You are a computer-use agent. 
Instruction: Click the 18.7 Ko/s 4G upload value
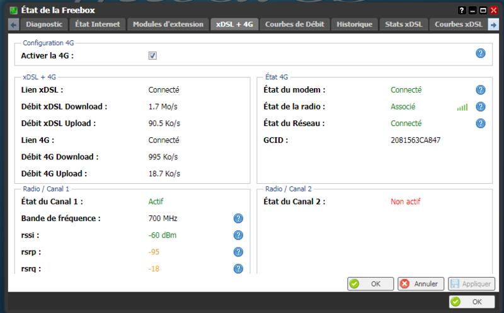click(x=164, y=174)
